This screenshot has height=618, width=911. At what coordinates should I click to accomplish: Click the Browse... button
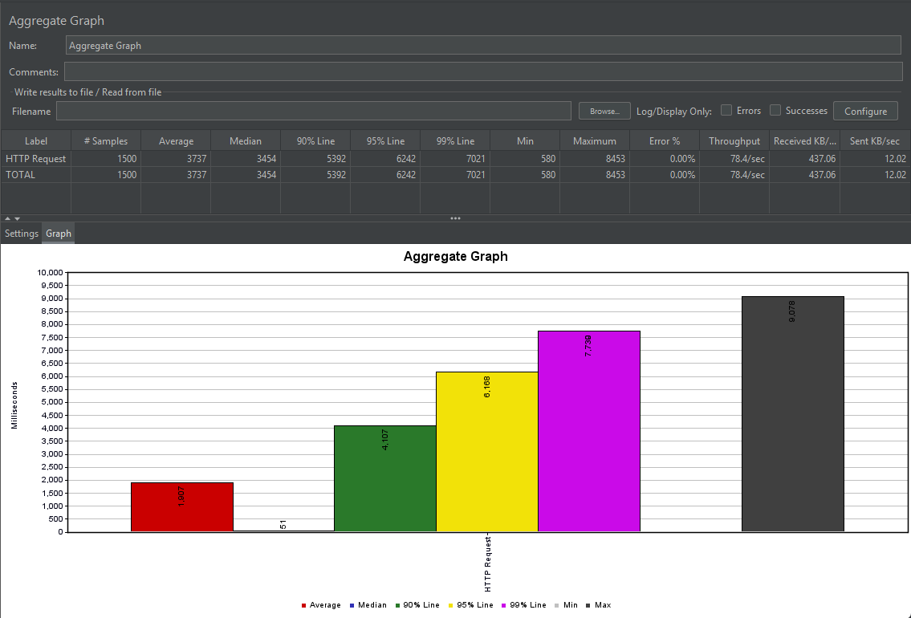pos(604,111)
